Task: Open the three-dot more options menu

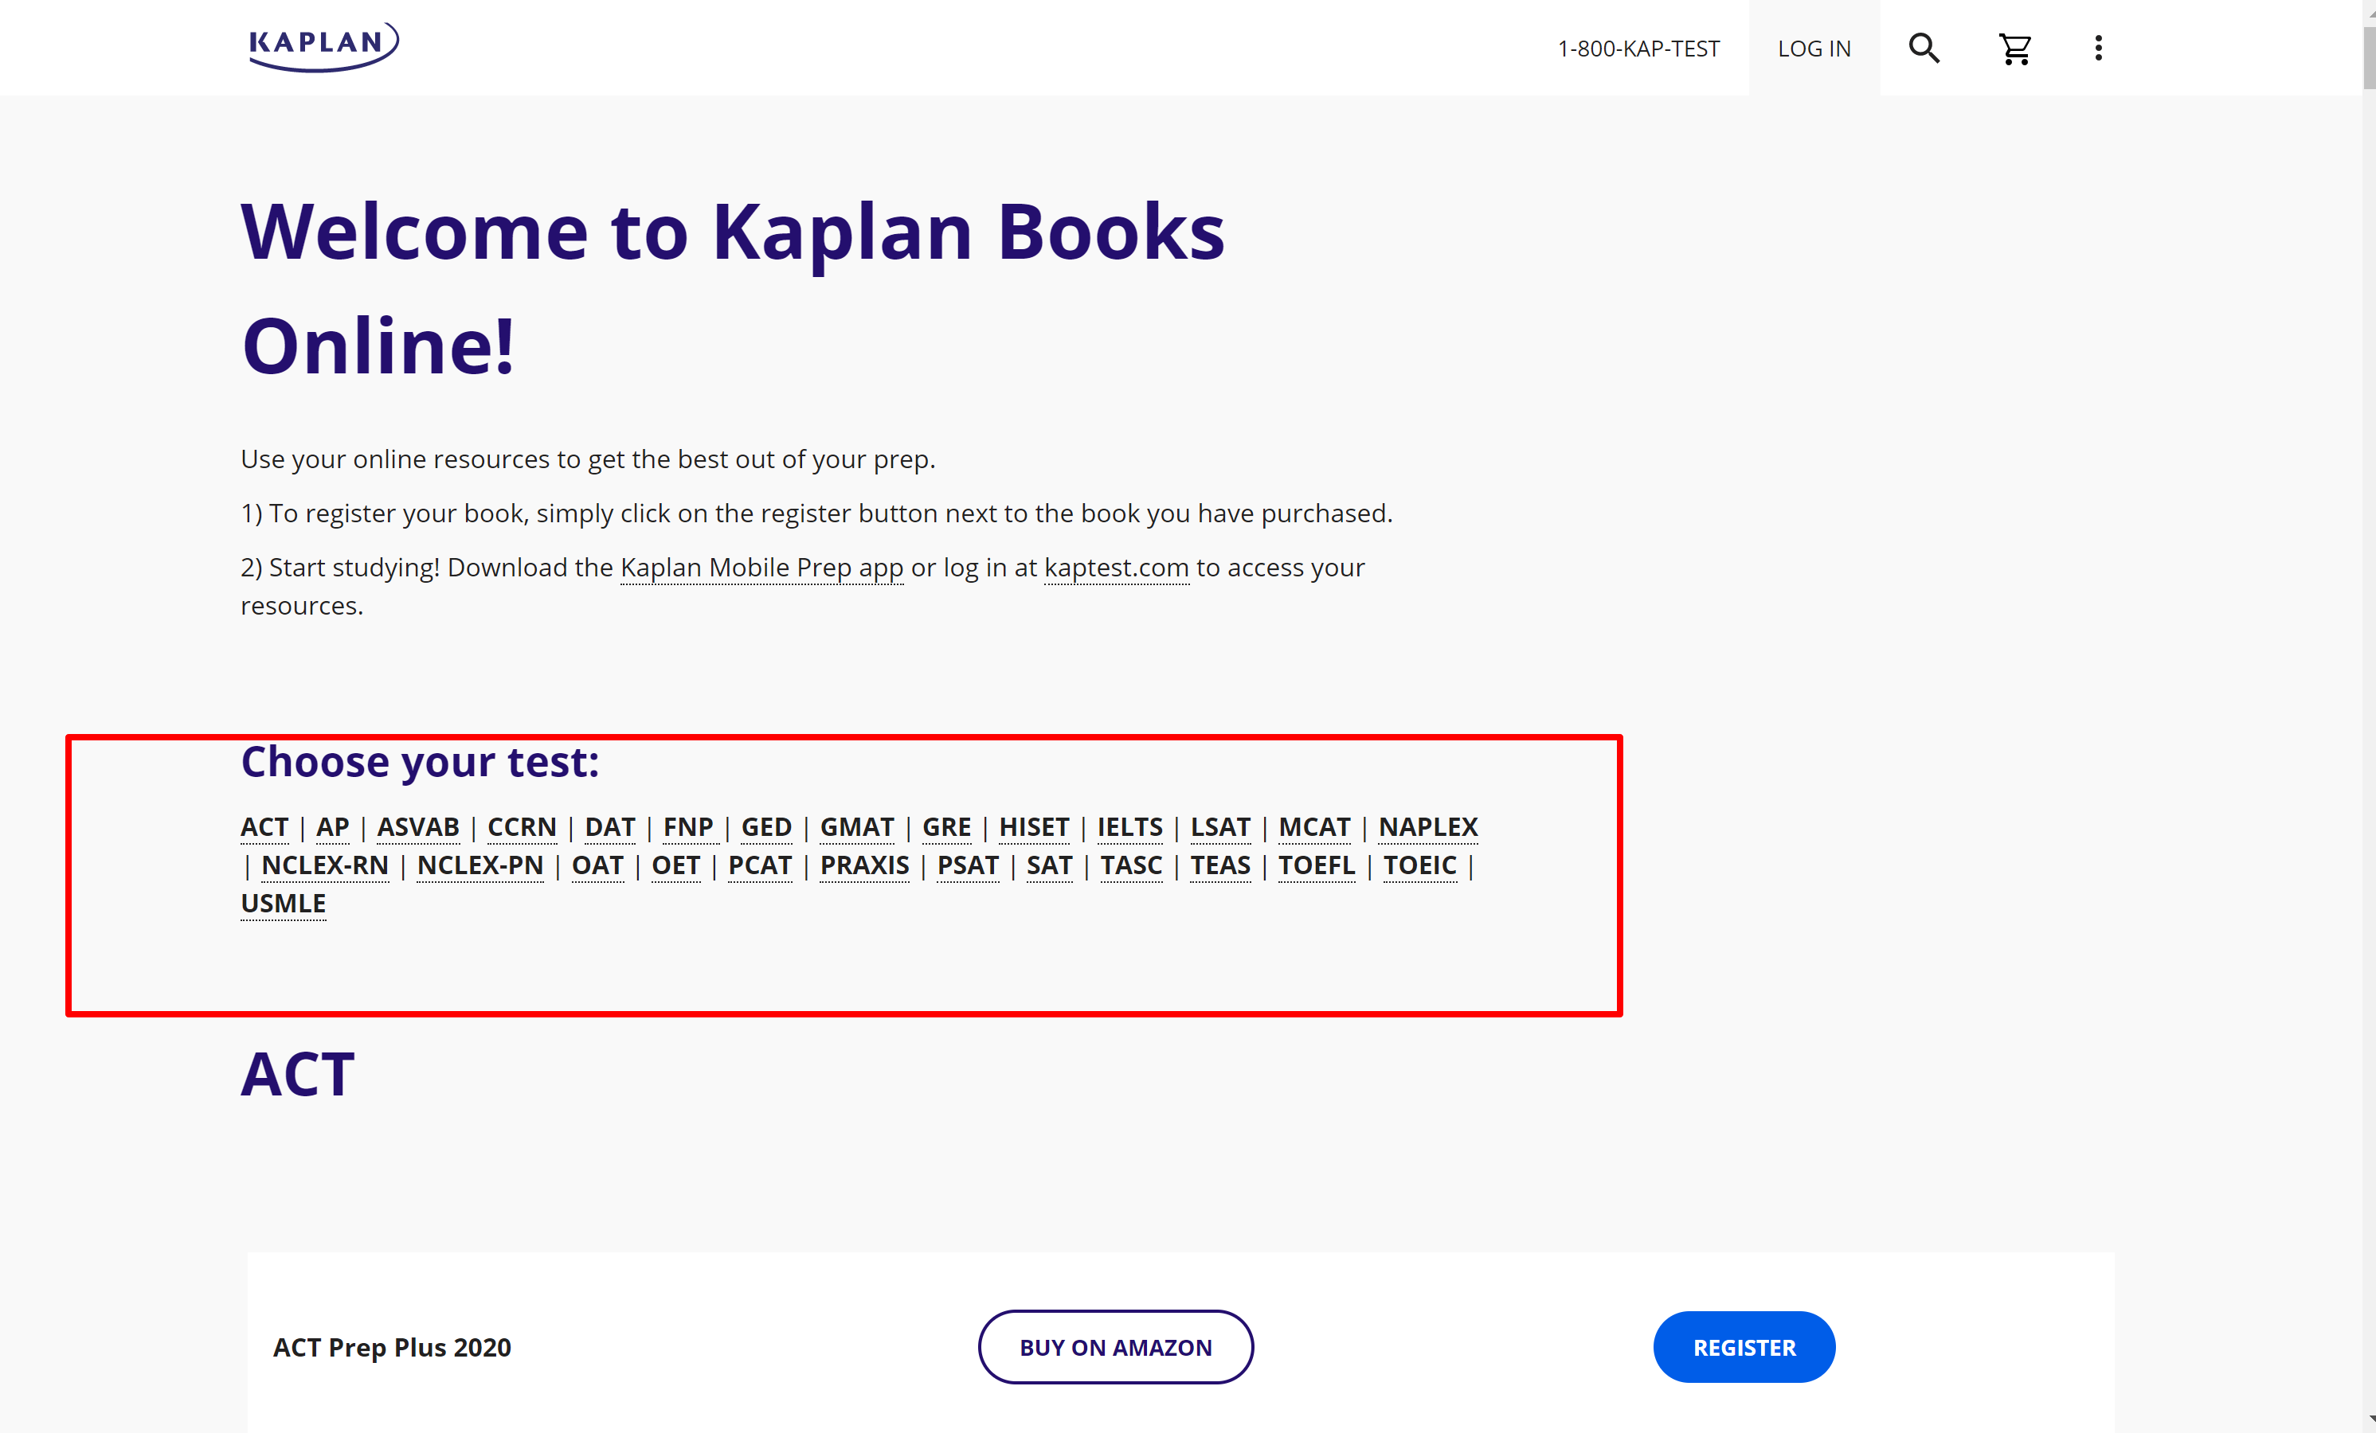Action: click(2097, 49)
